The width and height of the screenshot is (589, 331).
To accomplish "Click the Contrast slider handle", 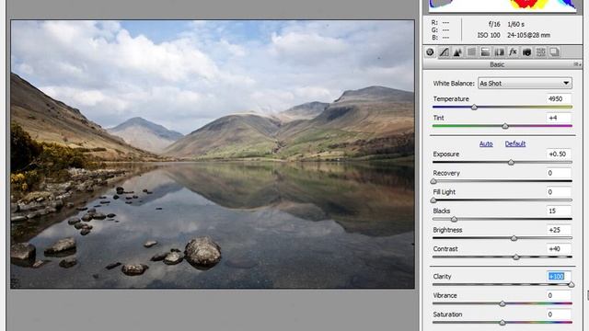I will click(x=516, y=257).
